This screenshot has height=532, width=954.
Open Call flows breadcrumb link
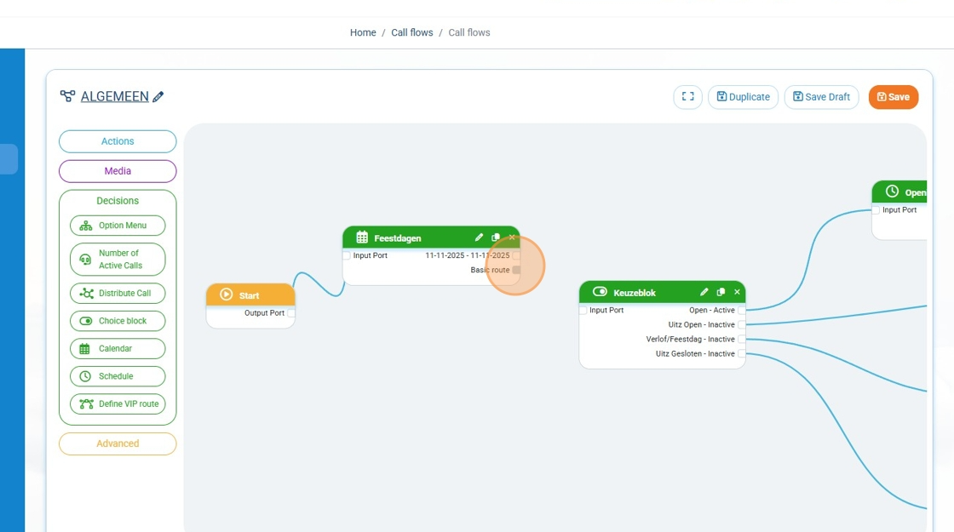(x=411, y=32)
